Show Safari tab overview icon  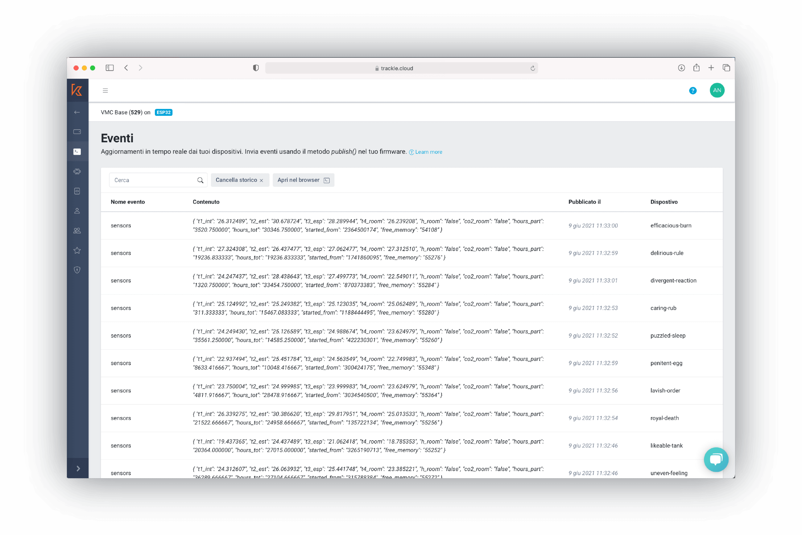[x=726, y=68]
